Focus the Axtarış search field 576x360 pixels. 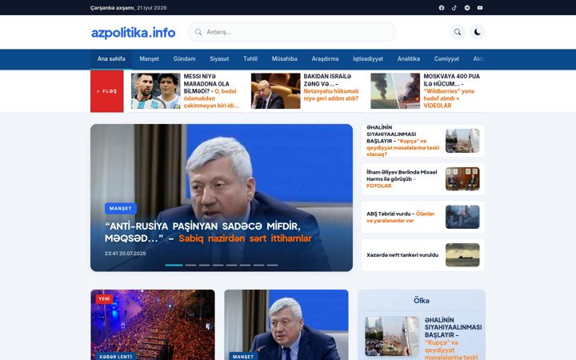click(x=292, y=32)
